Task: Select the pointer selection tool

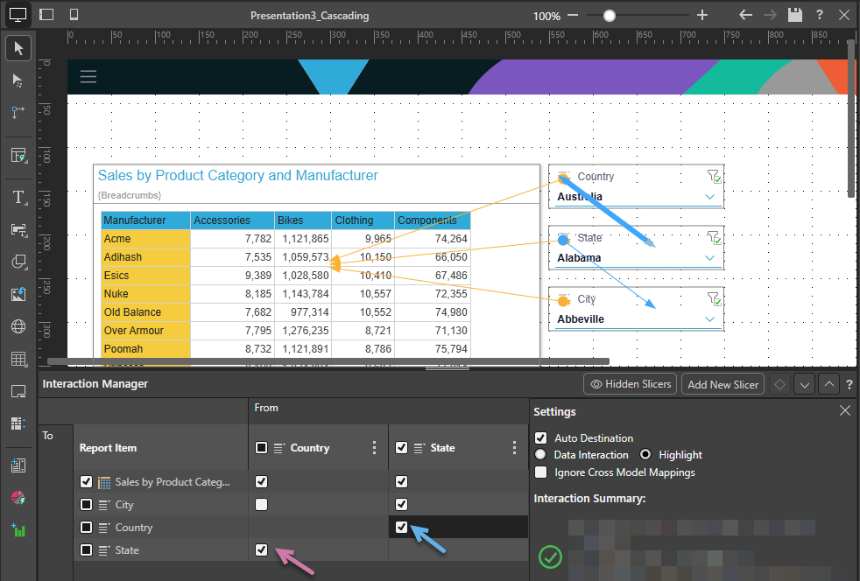Action: coord(18,48)
